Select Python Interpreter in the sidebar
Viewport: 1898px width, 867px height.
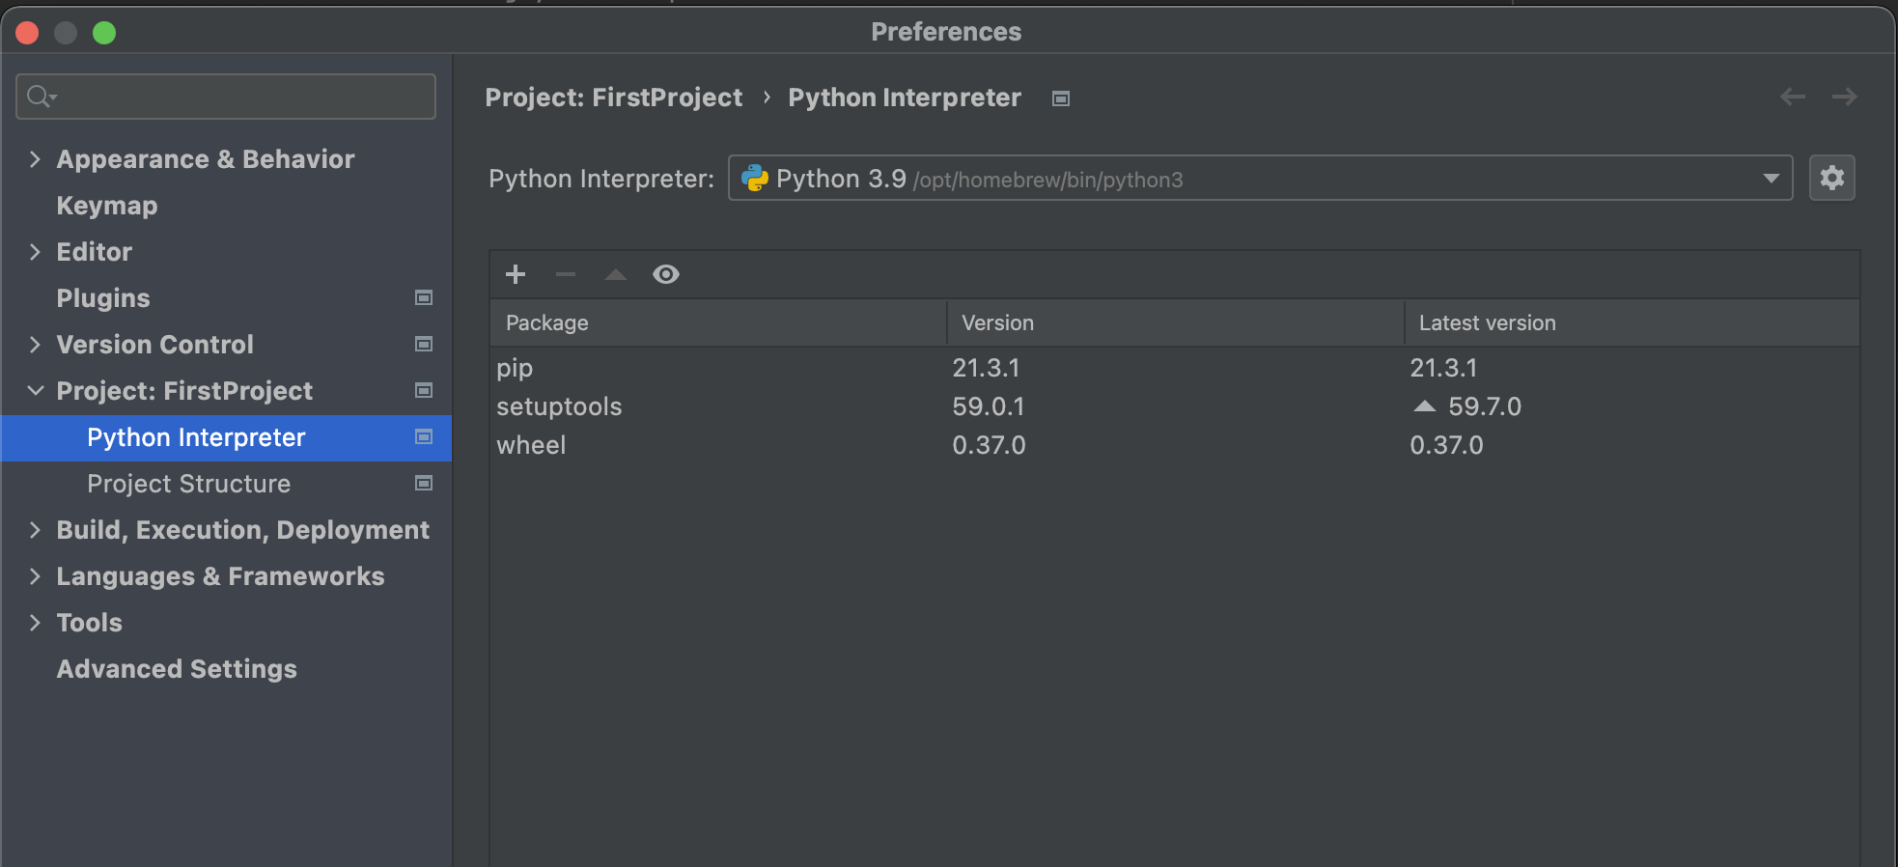[x=226, y=437]
